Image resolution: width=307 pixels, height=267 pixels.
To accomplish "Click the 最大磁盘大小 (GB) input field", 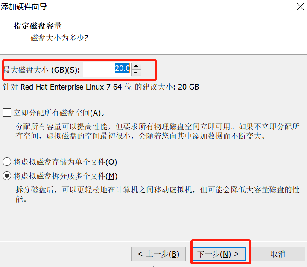I will [107, 70].
